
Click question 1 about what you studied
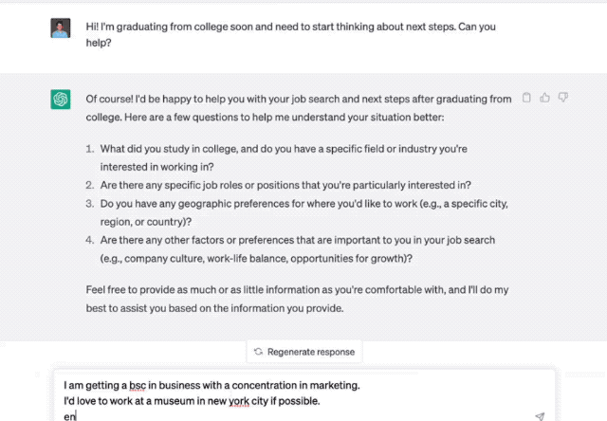(x=284, y=157)
